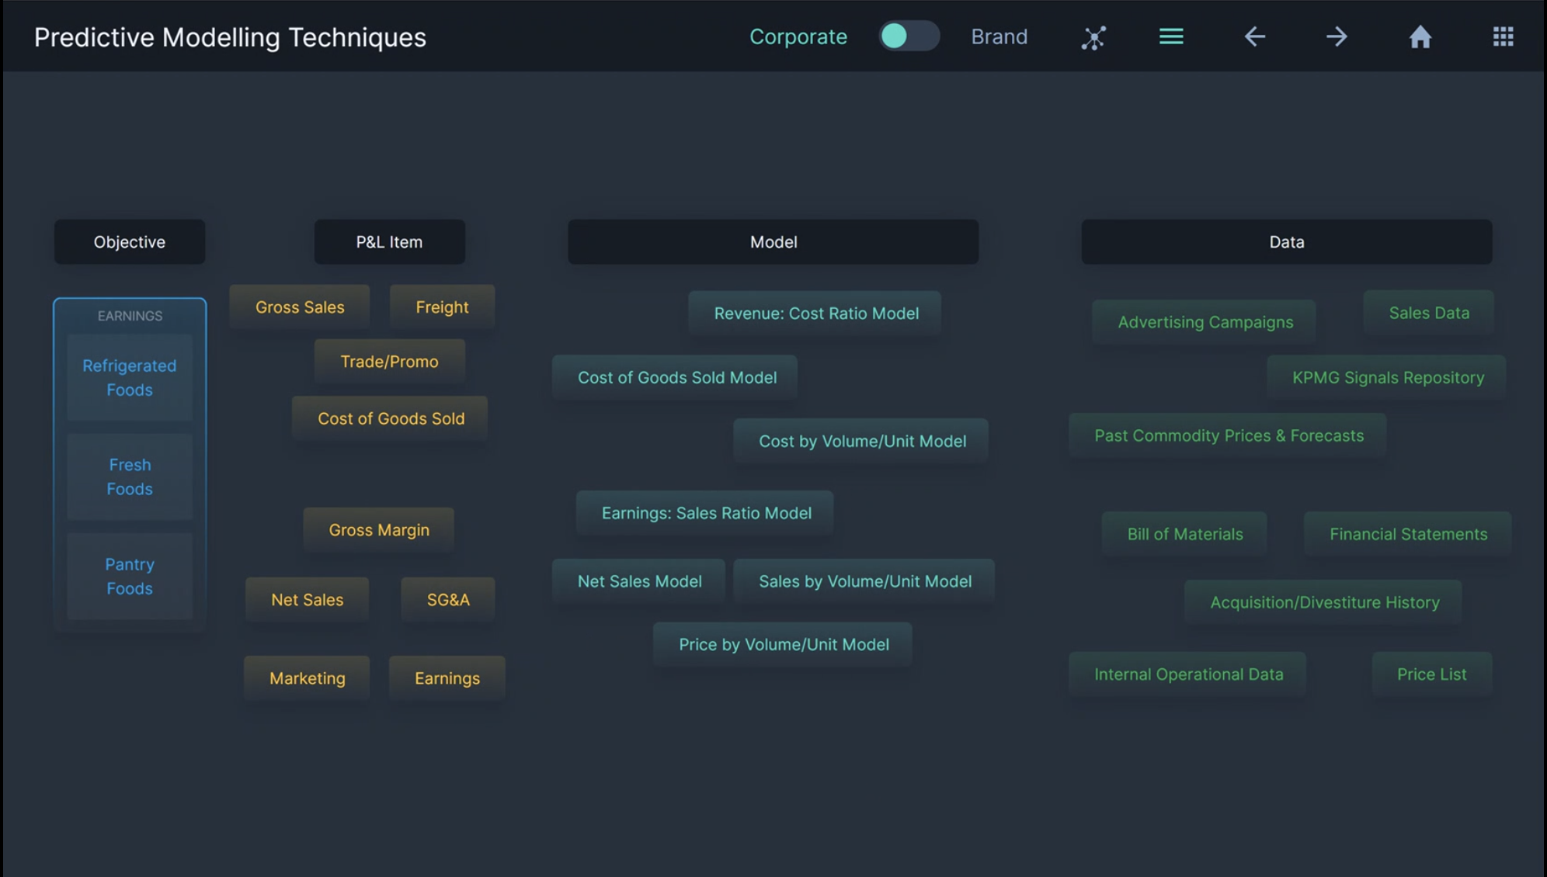
Task: Select the Gross Sales P&L item
Action: [x=300, y=307]
